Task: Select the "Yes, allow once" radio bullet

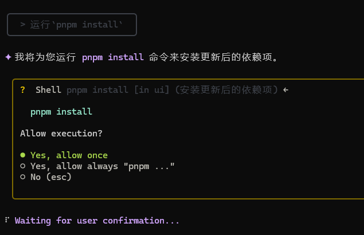Action: tap(23, 155)
